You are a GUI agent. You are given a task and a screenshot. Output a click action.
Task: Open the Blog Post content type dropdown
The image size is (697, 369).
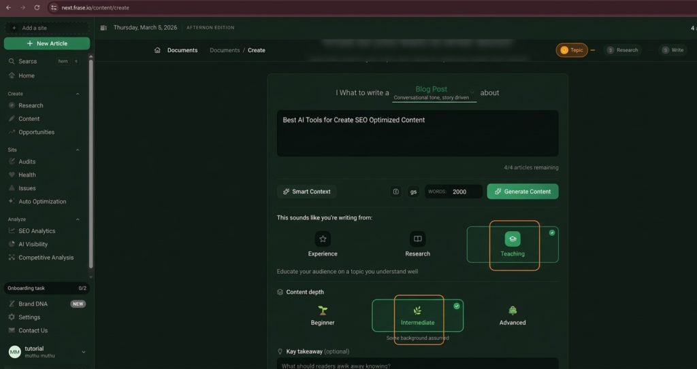pos(434,93)
